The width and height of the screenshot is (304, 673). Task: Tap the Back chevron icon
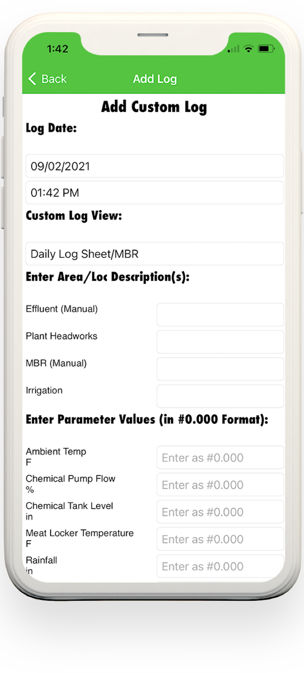point(32,79)
